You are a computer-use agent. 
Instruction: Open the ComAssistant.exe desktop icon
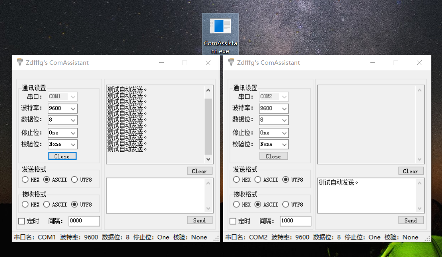[x=220, y=34]
